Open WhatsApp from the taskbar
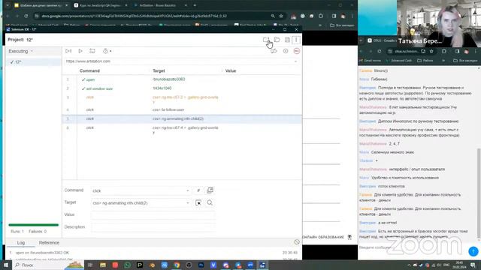481x270 pixels. click(x=127, y=265)
